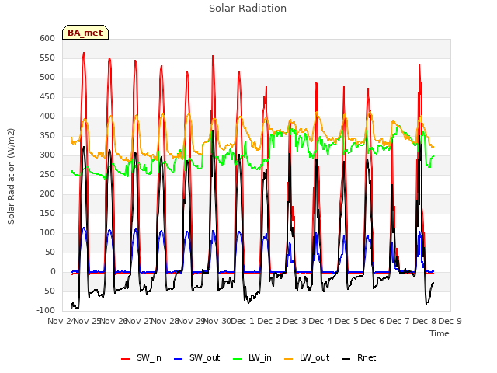The height and width of the screenshot is (373, 497).
Task: Click the green LW_in legend swatch
Action: click(x=238, y=359)
